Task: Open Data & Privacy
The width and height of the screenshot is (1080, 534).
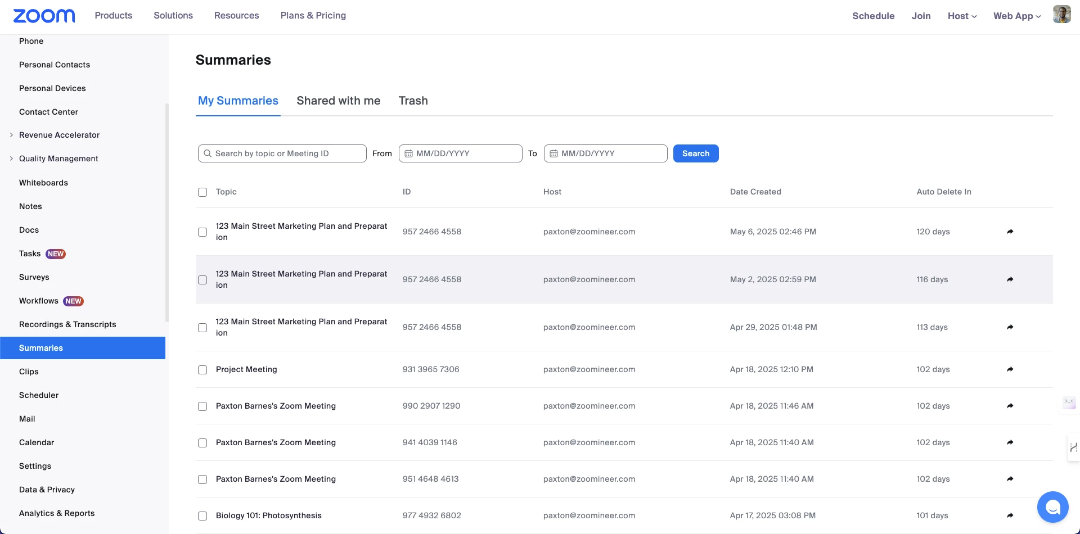Action: click(47, 490)
